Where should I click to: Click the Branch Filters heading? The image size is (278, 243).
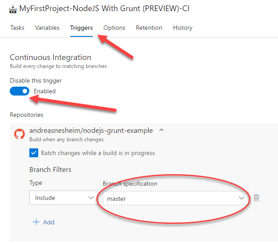pyautogui.click(x=50, y=170)
